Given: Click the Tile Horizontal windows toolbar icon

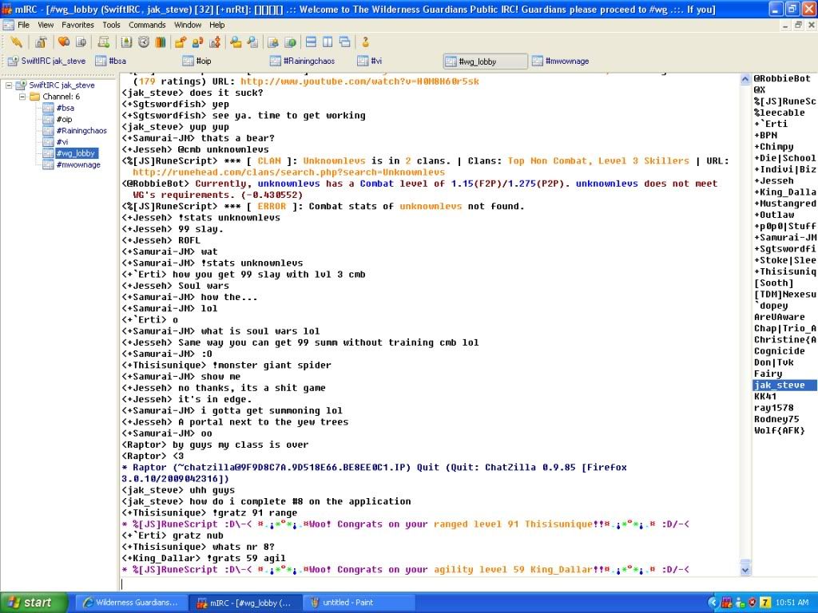Looking at the screenshot, I should [x=311, y=42].
